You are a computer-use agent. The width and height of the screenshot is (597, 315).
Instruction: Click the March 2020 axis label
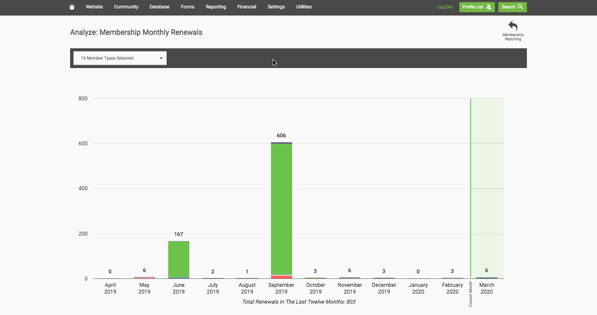487,289
